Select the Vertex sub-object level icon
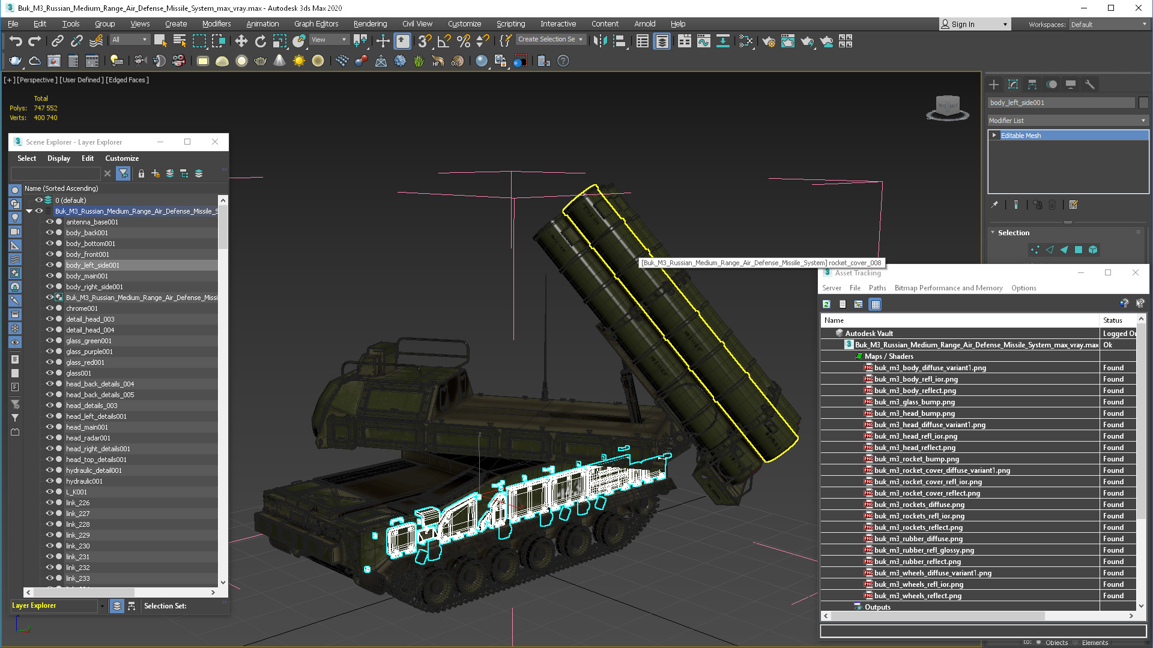 point(1035,250)
